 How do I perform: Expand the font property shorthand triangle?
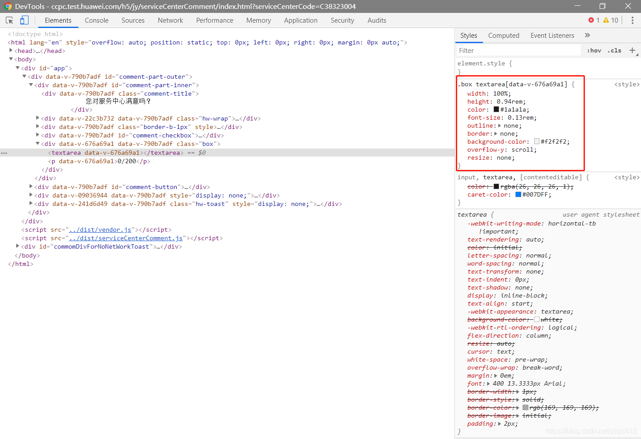coord(488,384)
